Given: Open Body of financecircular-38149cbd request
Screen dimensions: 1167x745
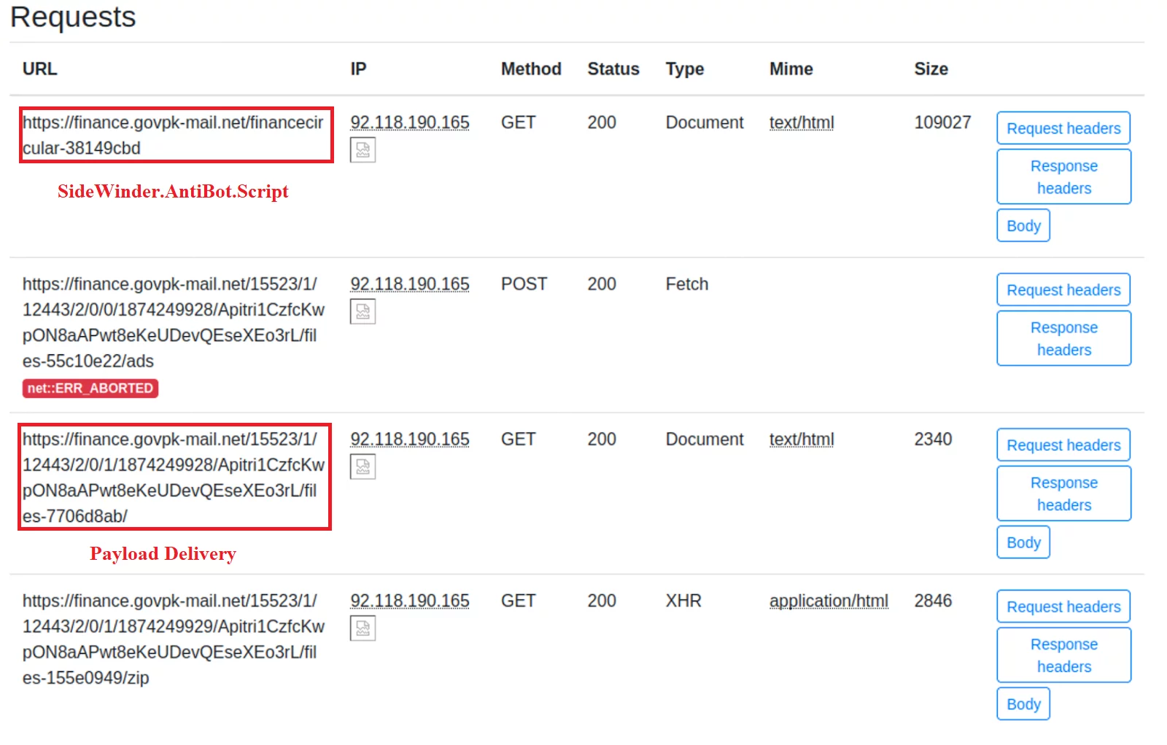Looking at the screenshot, I should [x=1023, y=226].
